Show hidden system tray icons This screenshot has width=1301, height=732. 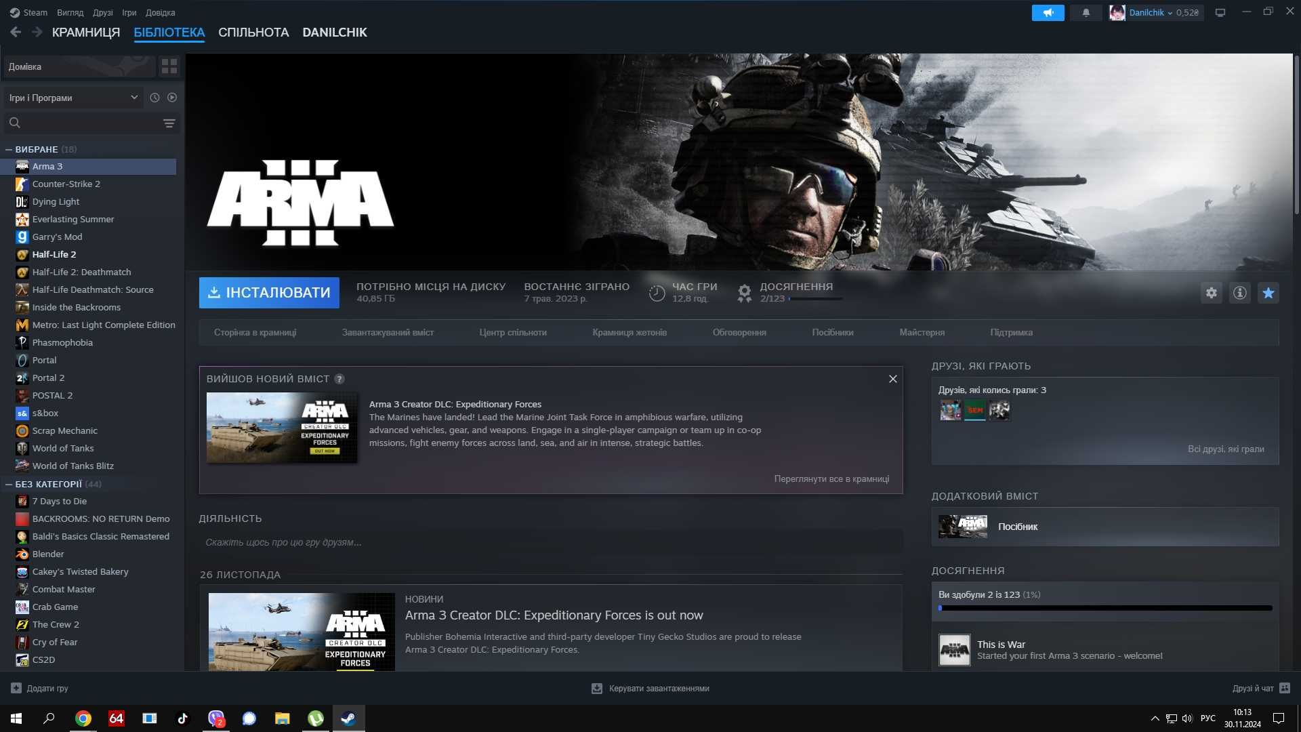tap(1155, 718)
